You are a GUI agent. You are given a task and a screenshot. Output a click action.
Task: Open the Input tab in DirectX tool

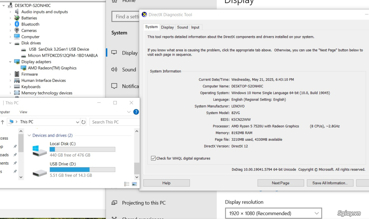coord(195,27)
